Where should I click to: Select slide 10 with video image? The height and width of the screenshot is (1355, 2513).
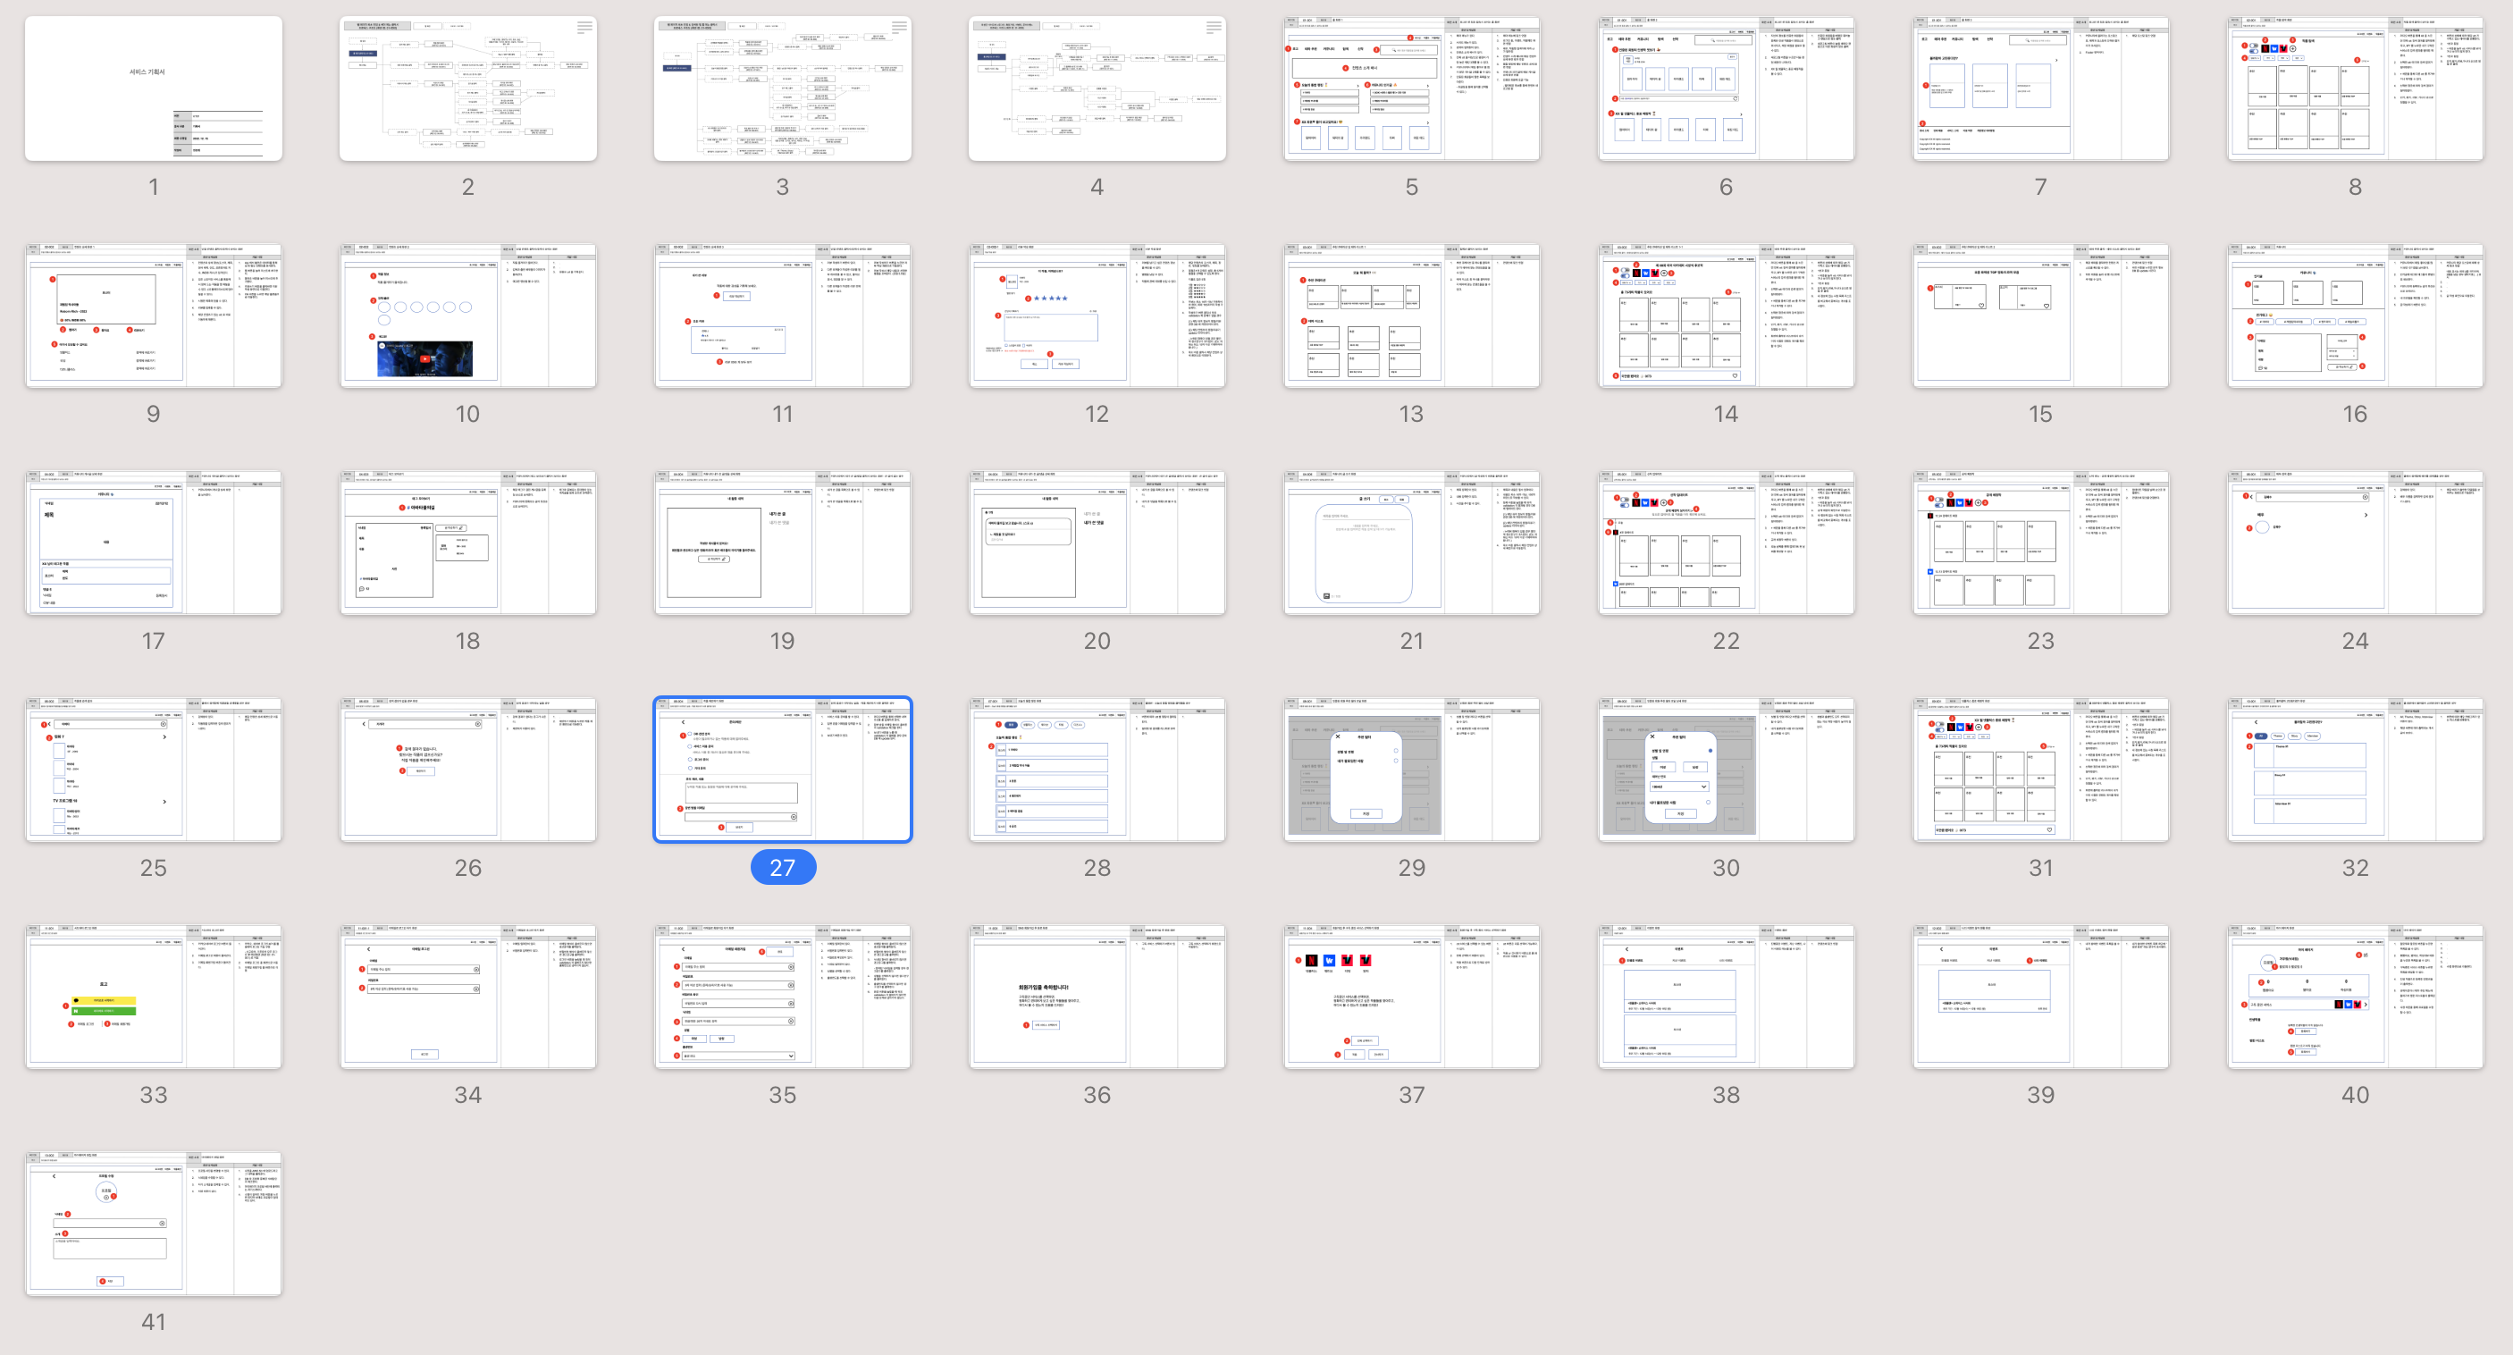tap(468, 316)
